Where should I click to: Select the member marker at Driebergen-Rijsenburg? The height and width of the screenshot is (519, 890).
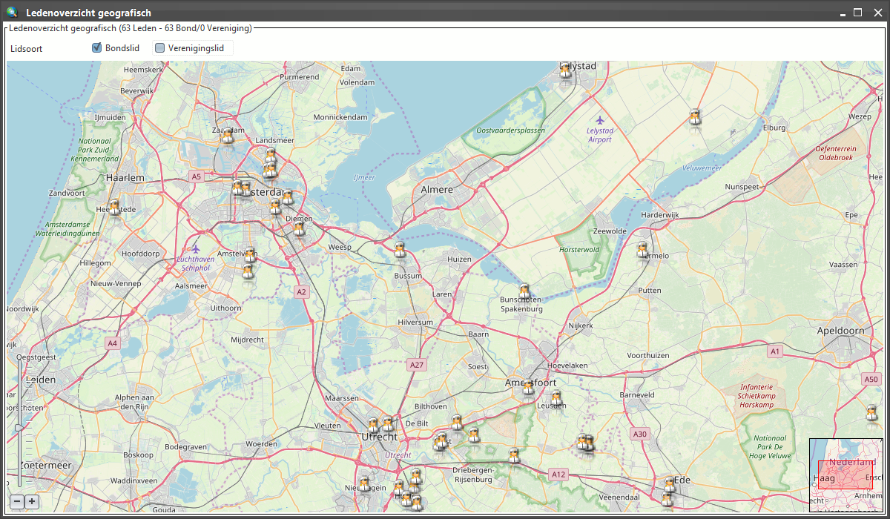pos(512,456)
